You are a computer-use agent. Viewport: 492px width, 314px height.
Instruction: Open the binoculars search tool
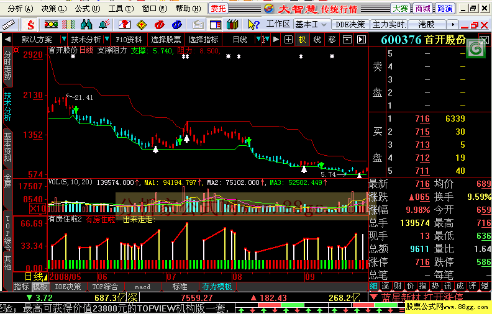pos(86,24)
